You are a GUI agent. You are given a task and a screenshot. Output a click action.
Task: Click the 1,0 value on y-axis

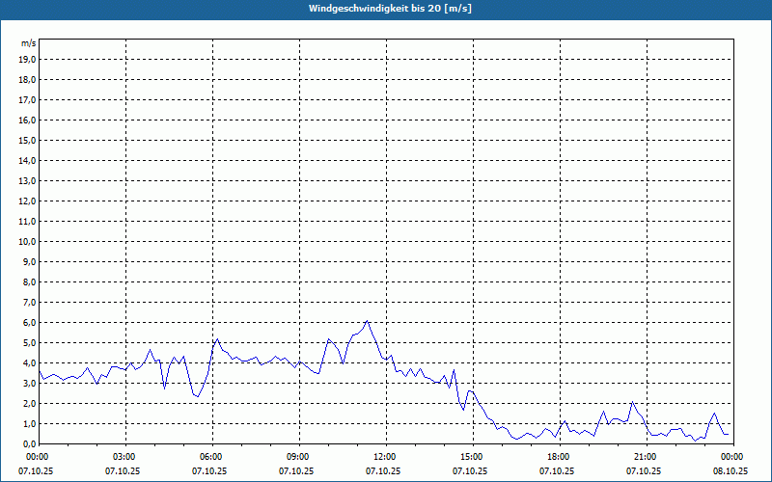pos(29,423)
